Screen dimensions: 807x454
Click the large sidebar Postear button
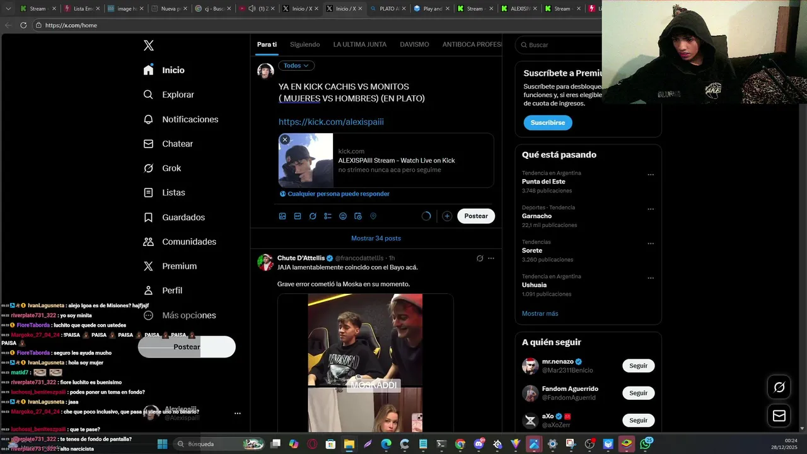tap(187, 347)
